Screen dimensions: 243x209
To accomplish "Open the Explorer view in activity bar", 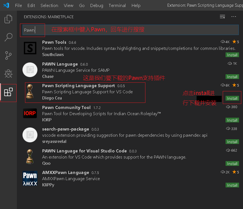I will click(8, 19).
